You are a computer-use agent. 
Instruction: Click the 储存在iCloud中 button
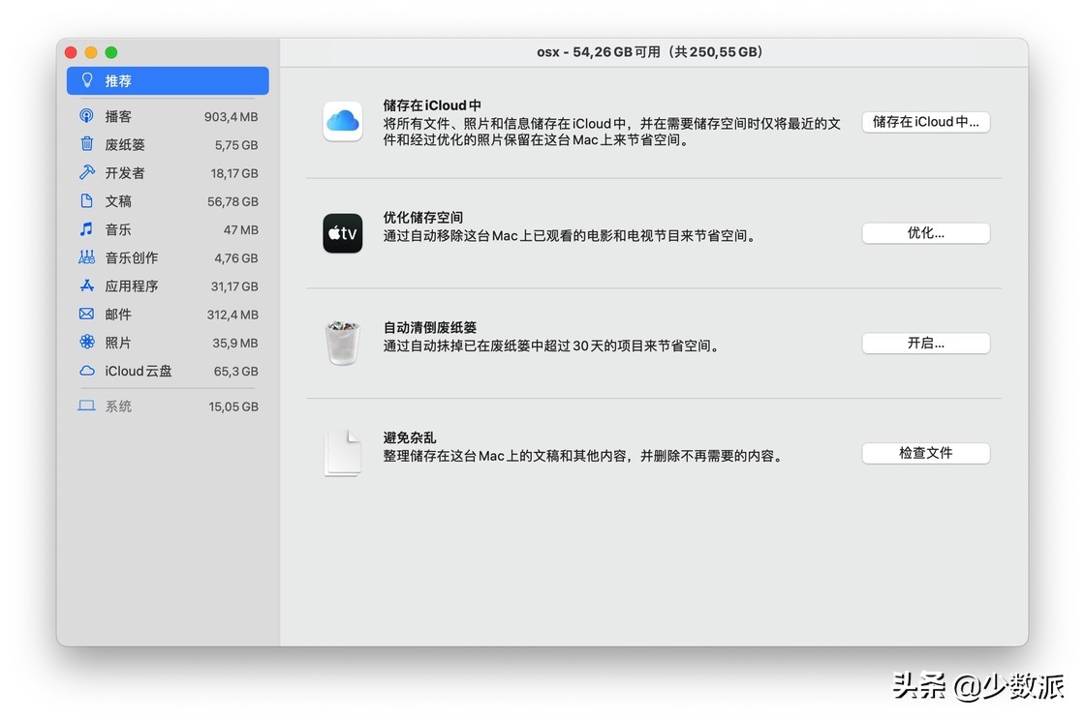point(925,122)
